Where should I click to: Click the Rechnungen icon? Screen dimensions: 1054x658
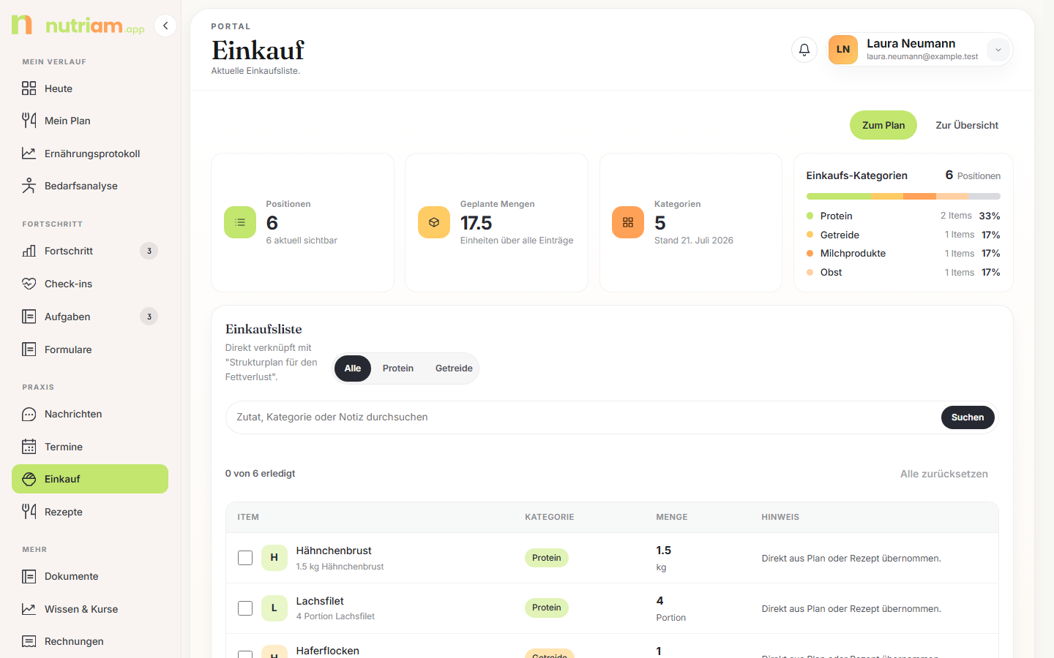tap(29, 641)
